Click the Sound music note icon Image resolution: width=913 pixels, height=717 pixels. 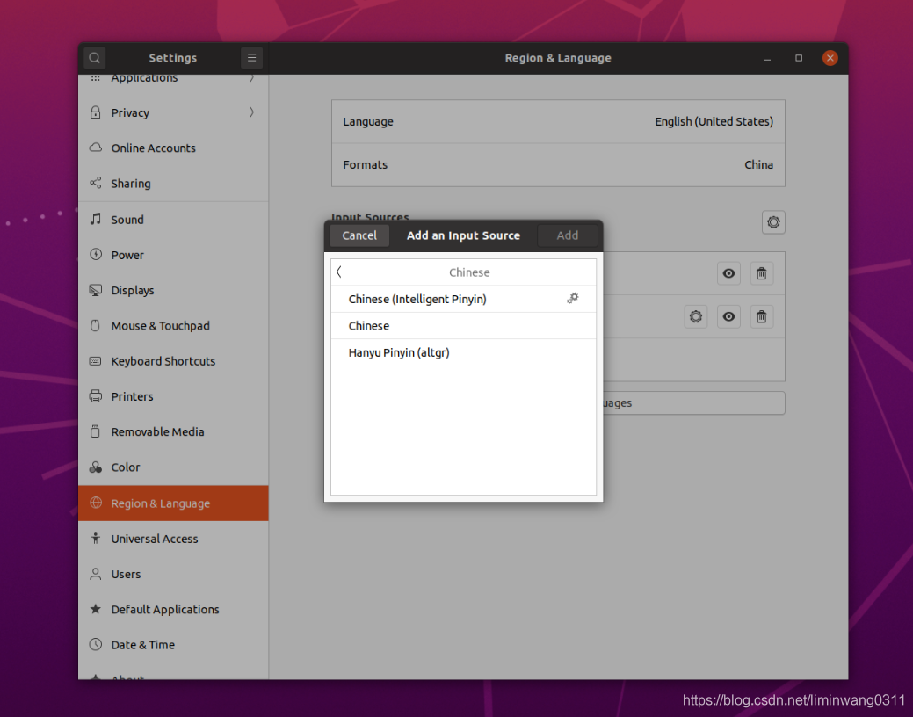point(96,219)
